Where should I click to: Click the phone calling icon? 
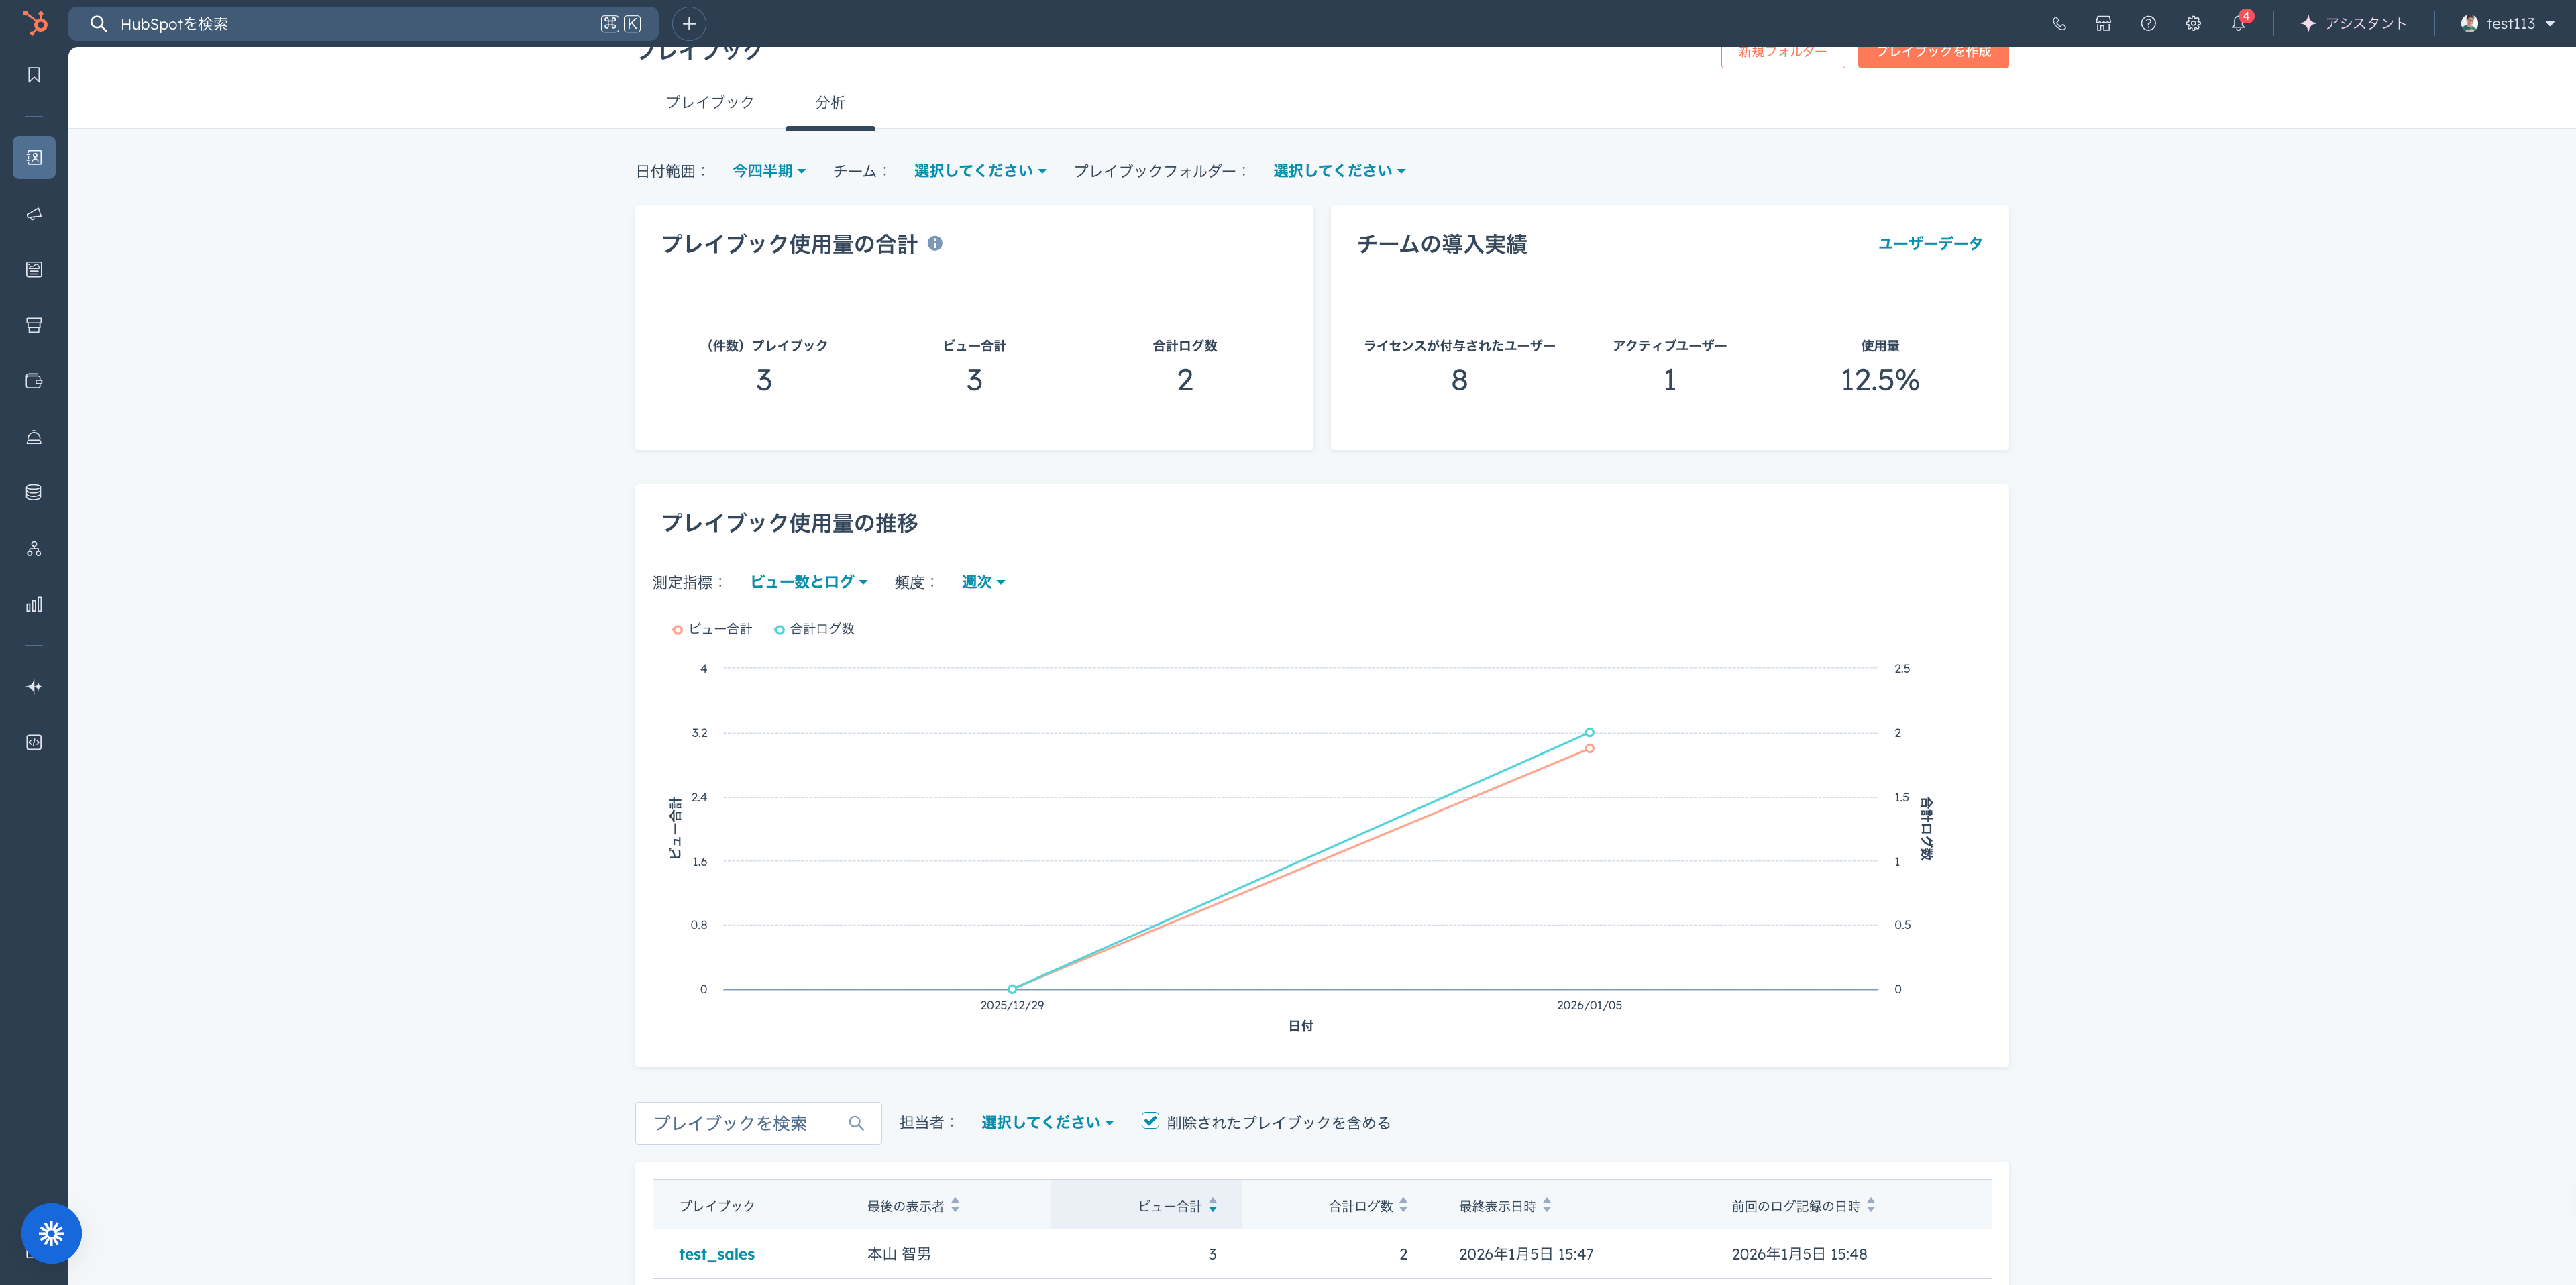pyautogui.click(x=2058, y=23)
